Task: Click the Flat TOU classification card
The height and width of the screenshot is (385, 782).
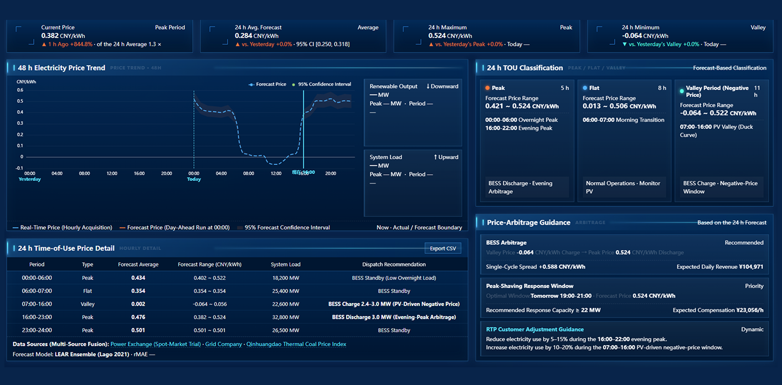Action: [x=624, y=141]
